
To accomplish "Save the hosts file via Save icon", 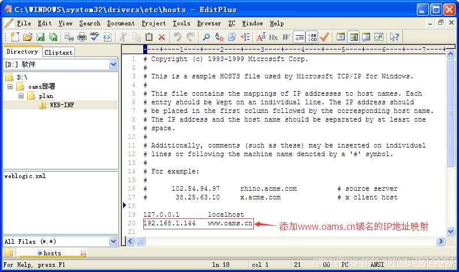I will (x=40, y=37).
